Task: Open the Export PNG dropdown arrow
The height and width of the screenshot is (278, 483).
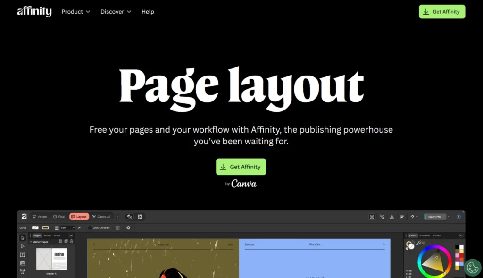Action: (x=449, y=217)
